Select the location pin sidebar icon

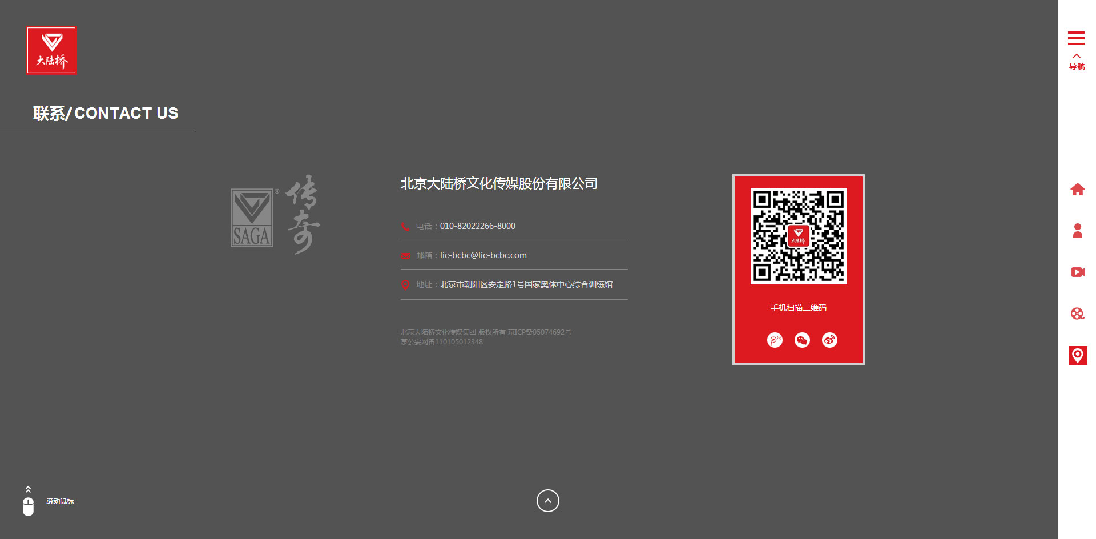pos(1078,355)
